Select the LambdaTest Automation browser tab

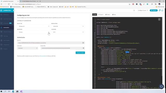(x=10, y=1)
